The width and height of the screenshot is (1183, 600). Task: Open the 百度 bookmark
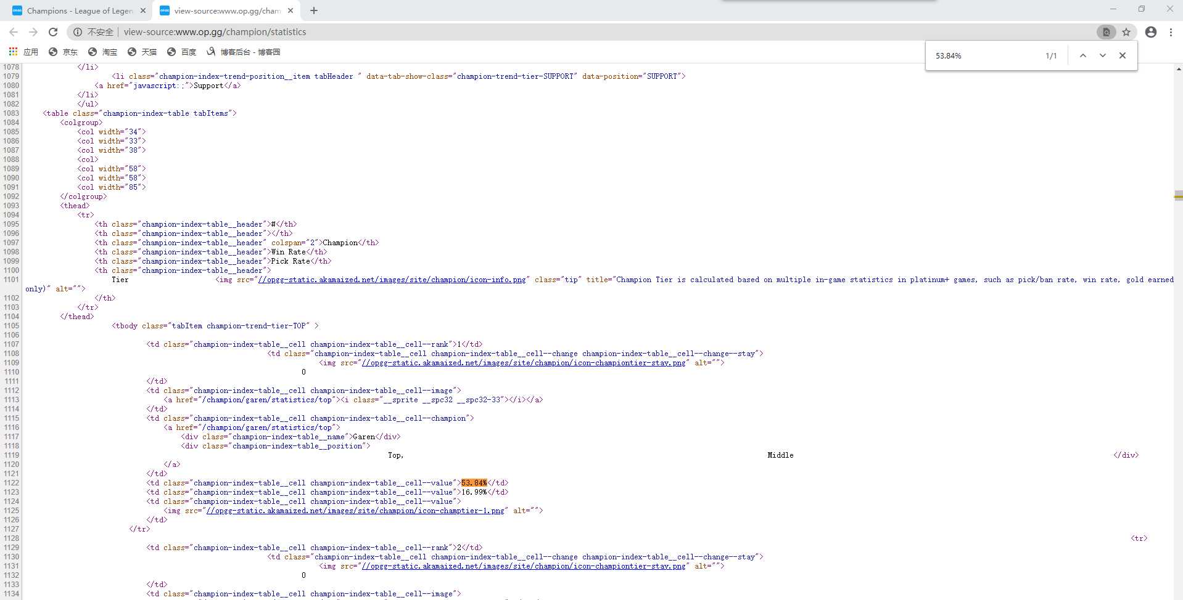click(x=181, y=52)
